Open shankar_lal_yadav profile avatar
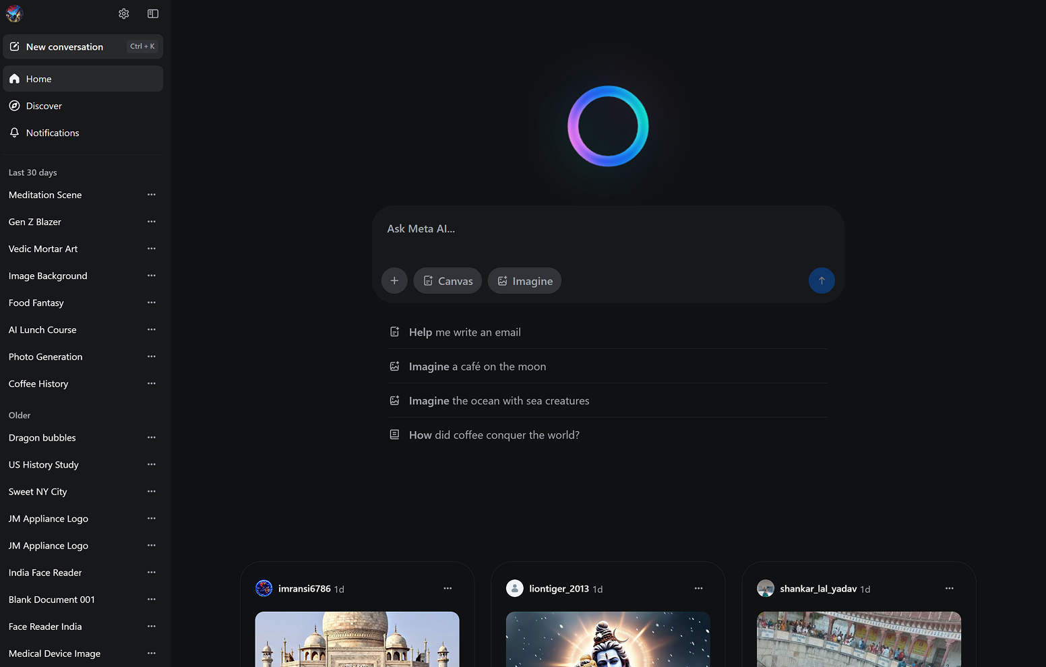 [766, 588]
